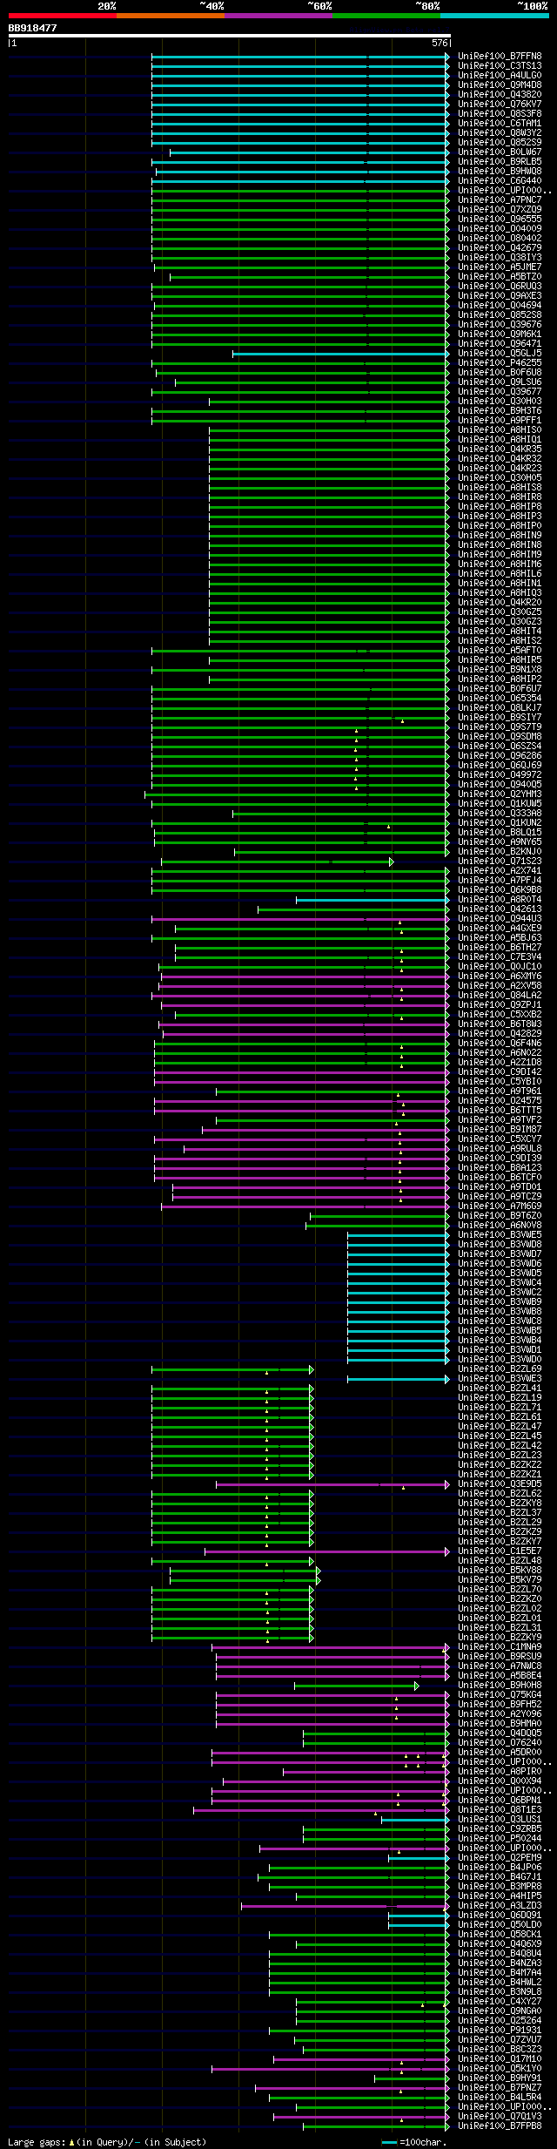Viewport: 557px width, 2149px height.
Task: Select the UniRef100_B0LW67 label
Action: tap(500, 152)
